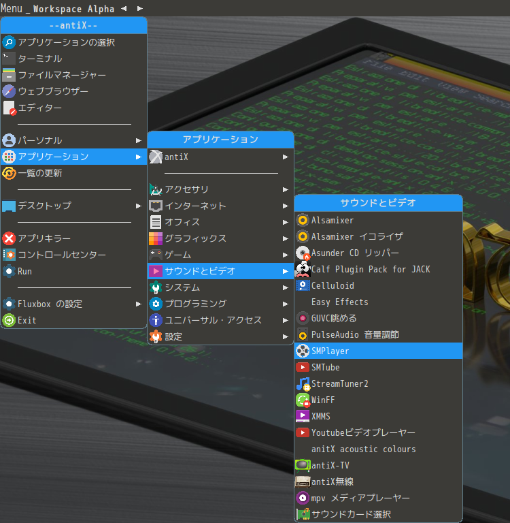
Task: Select the サウンドとビデオ category entry
Action: [x=220, y=271]
